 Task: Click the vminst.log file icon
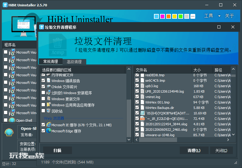[x=142, y=97]
